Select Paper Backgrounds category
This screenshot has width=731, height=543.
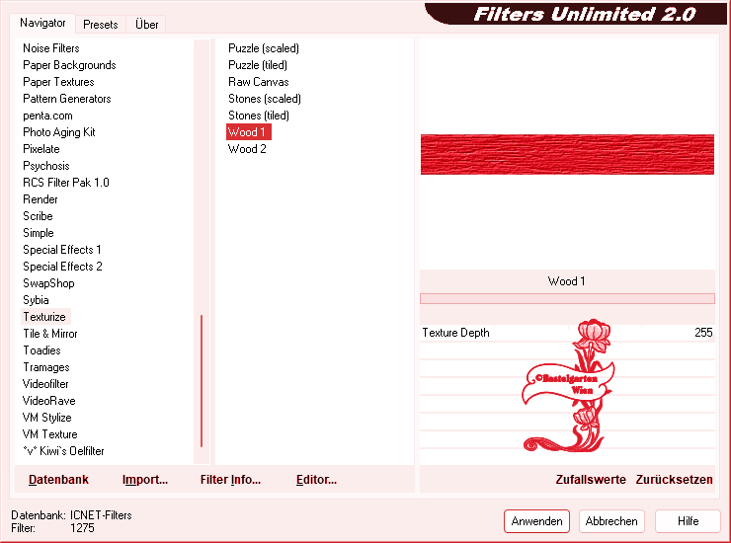coord(69,65)
